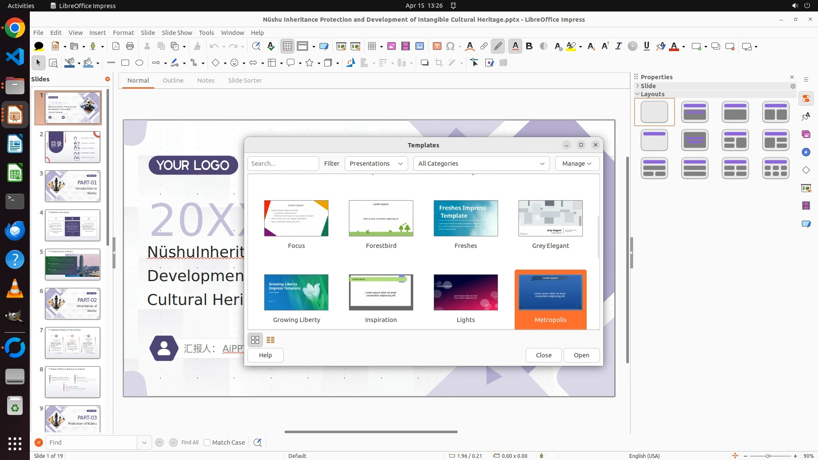Click the Insert Table icon

(x=372, y=46)
